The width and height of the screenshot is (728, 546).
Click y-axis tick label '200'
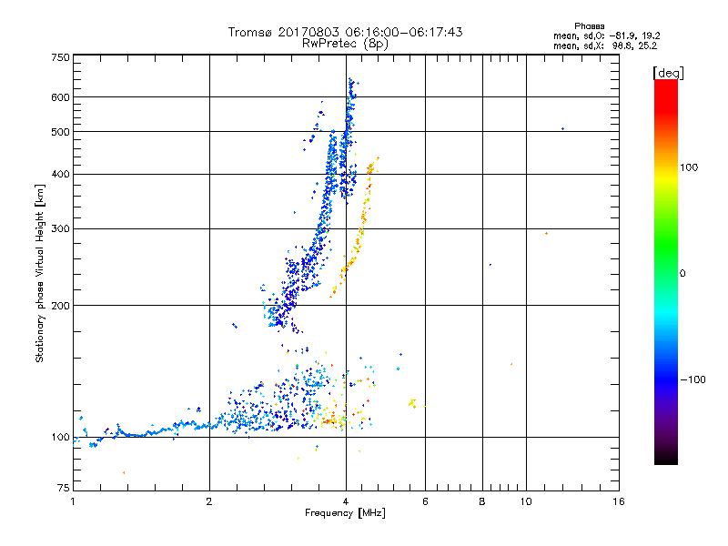click(x=60, y=306)
